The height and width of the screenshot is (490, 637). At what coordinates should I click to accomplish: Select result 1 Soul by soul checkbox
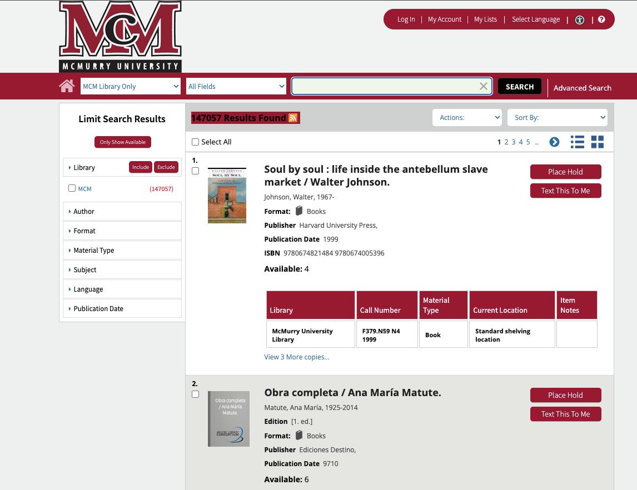point(196,171)
